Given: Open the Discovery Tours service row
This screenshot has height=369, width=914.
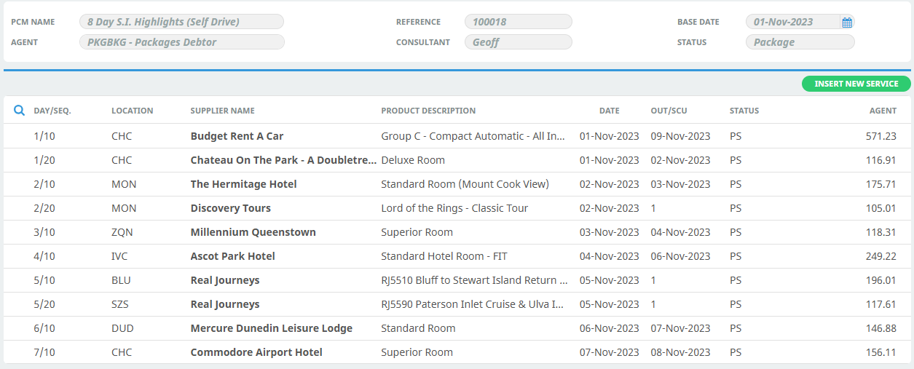Looking at the screenshot, I should 457,208.
